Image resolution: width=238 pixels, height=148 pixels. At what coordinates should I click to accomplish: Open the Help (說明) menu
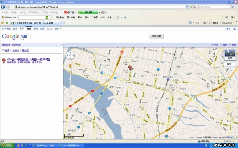click(54, 13)
